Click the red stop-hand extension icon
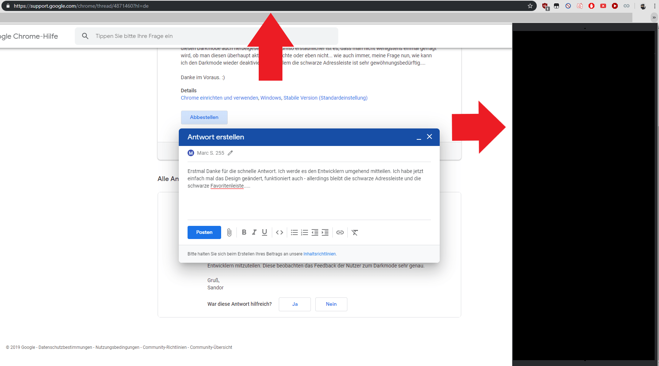The height and width of the screenshot is (366, 659). point(591,6)
